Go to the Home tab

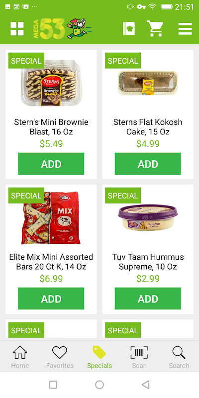point(20,357)
